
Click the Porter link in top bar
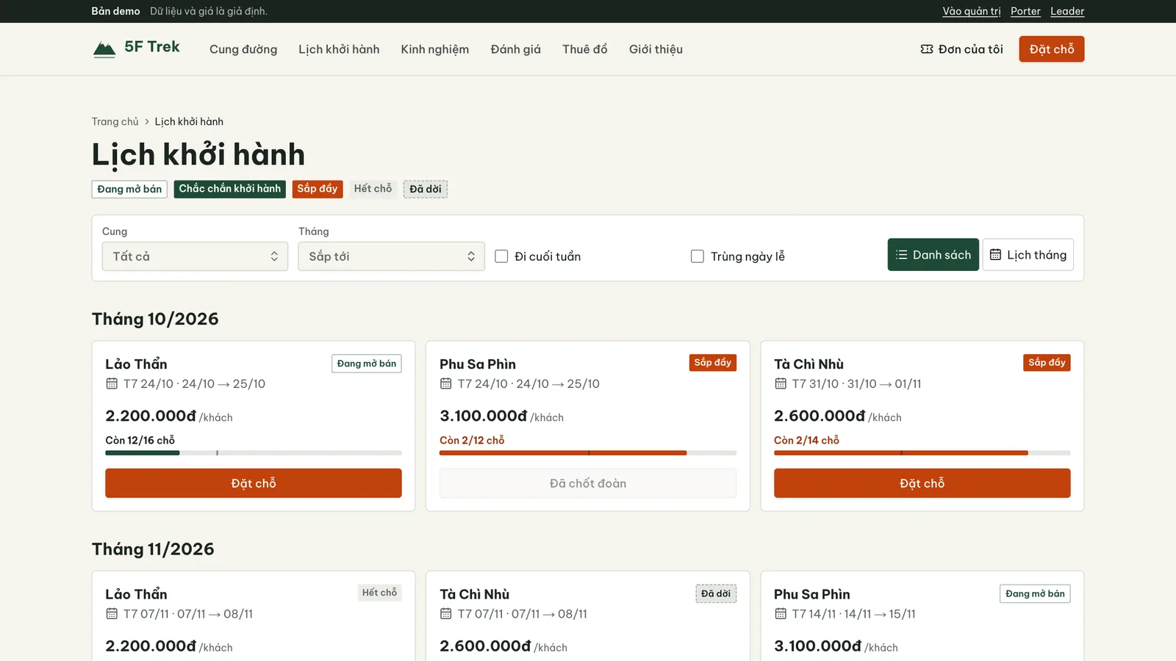coord(1025,11)
